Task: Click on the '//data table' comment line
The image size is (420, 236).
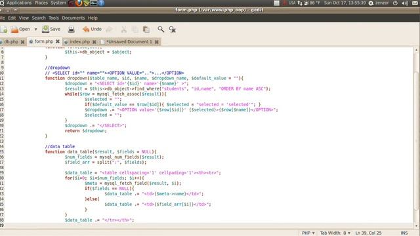Action: pyautogui.click(x=60, y=146)
